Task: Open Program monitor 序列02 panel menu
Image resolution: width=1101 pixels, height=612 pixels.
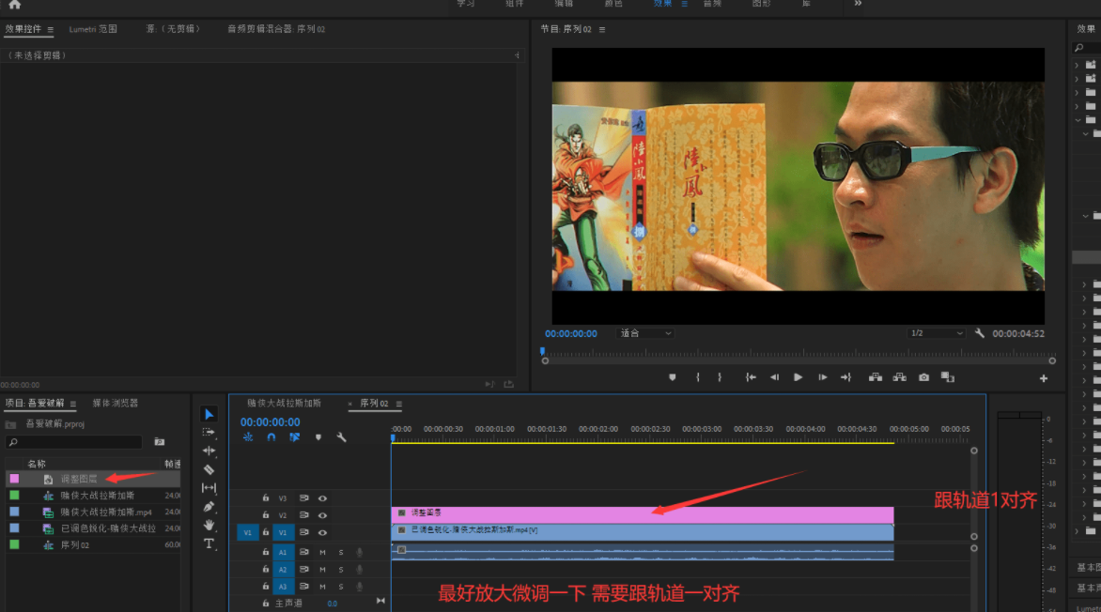Action: coord(602,29)
